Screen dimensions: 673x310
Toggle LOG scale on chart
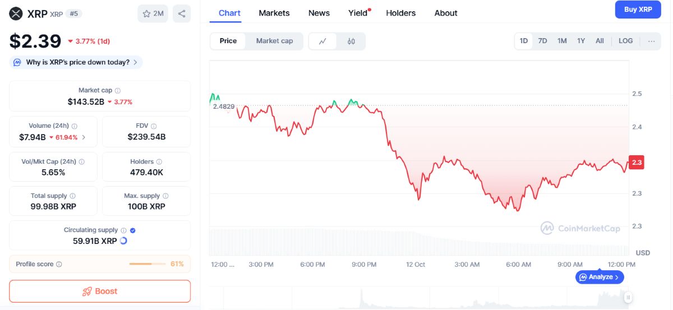point(625,41)
